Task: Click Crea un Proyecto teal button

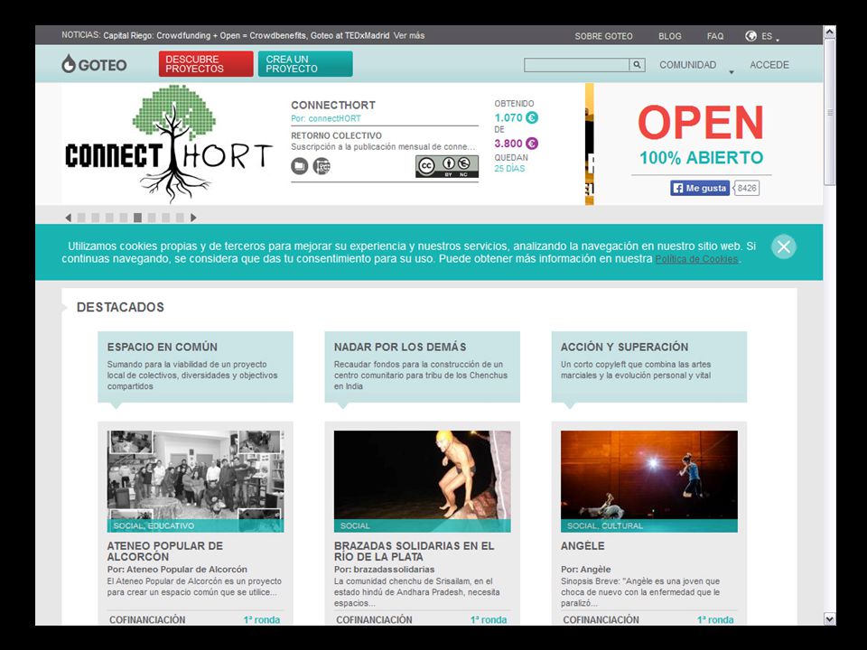Action: [x=305, y=64]
